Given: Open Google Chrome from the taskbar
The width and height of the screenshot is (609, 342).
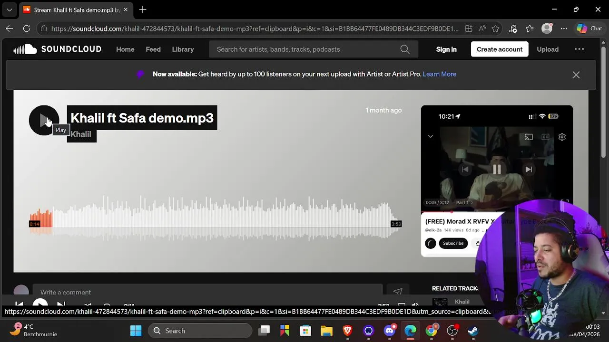Looking at the screenshot, I should (x=431, y=331).
